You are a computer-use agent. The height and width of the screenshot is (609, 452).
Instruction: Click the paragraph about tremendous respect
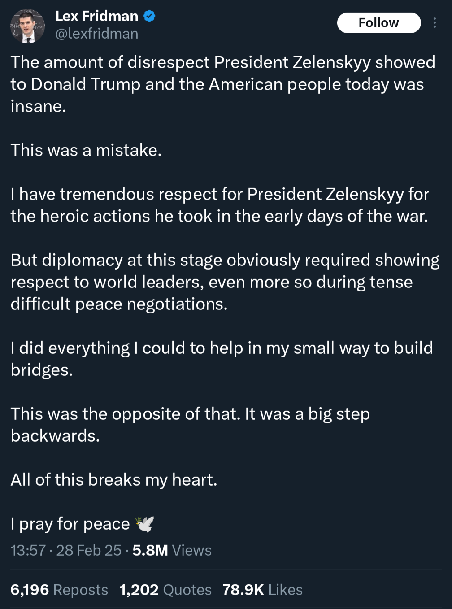pyautogui.click(x=220, y=205)
